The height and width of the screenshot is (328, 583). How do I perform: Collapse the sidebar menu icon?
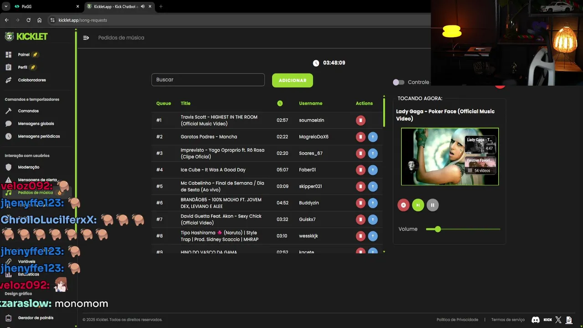[x=86, y=38]
